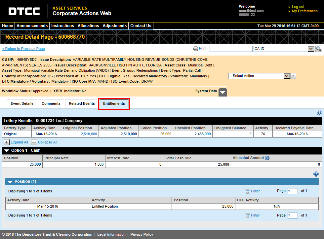
Task: Open Privacy Policy footer link
Action: 142,234
